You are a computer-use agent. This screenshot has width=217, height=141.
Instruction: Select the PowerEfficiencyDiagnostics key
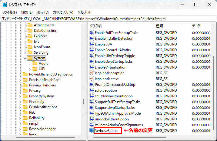coord(51,74)
